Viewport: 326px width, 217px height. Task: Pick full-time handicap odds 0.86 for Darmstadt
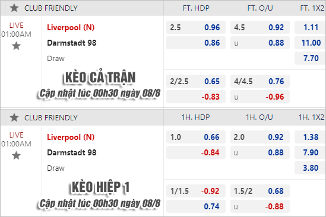(x=196, y=43)
